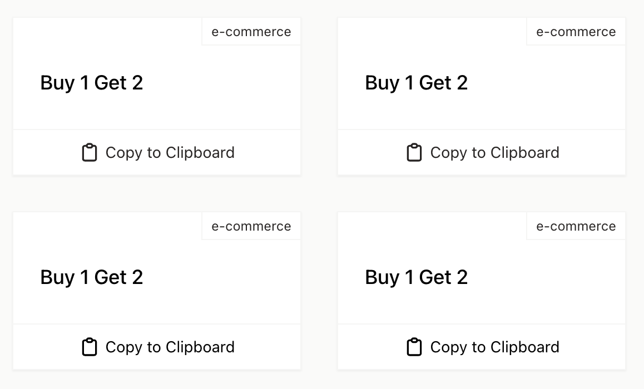Viewport: 644px width, 389px height.
Task: Open the bottom-left card body area
Action: click(x=157, y=268)
